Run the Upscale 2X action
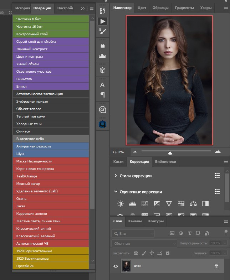The image size is (230, 280). pos(51,266)
